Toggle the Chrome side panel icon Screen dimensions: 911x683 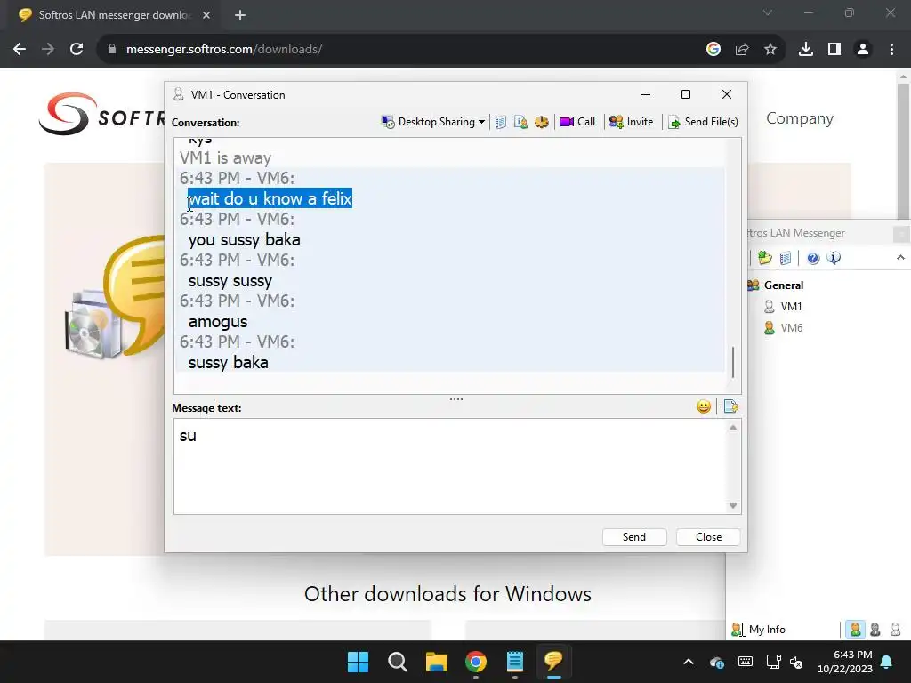[834, 50]
